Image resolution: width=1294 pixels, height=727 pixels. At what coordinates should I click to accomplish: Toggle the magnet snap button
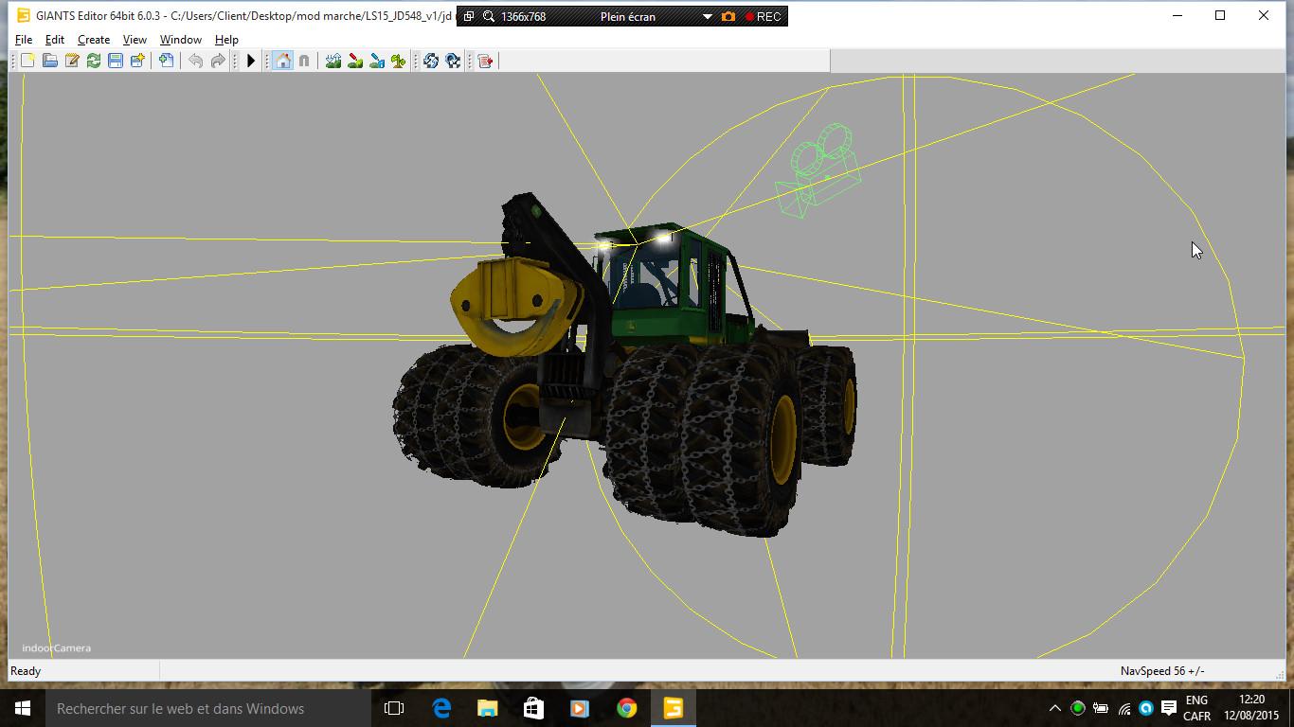[304, 61]
